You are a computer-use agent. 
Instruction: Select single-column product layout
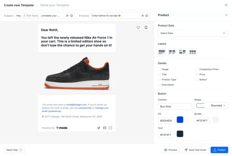point(162,52)
